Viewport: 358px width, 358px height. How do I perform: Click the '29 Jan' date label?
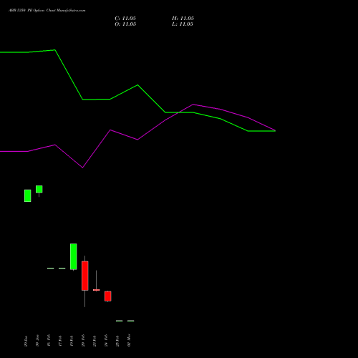point(26,341)
